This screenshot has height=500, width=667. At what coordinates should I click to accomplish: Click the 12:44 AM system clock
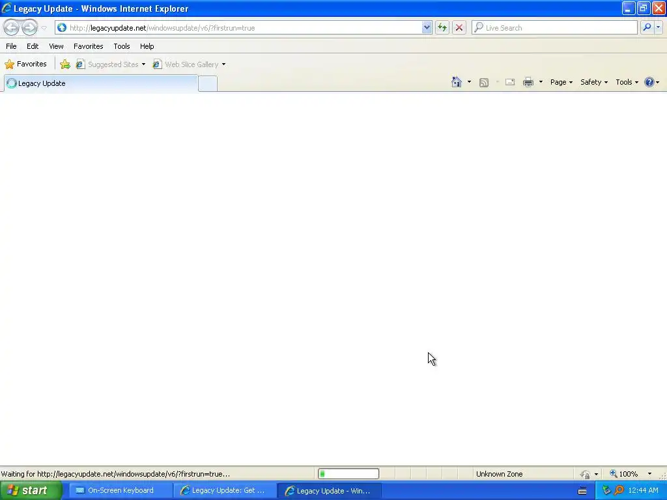pos(643,491)
